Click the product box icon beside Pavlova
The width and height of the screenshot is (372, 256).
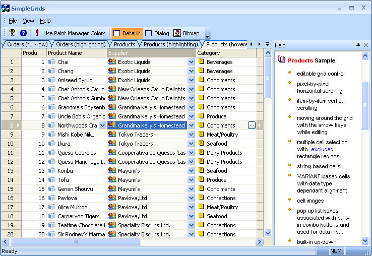[52, 198]
